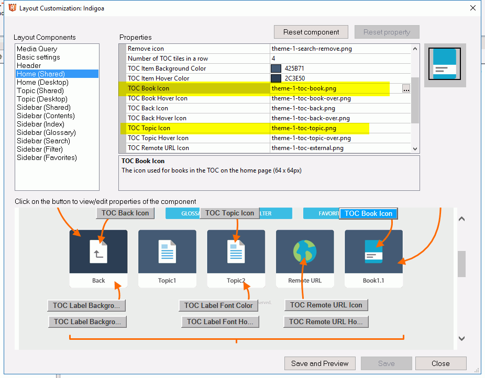Select TOC Topic Icon property row
The image size is (485, 378).
(x=268, y=128)
